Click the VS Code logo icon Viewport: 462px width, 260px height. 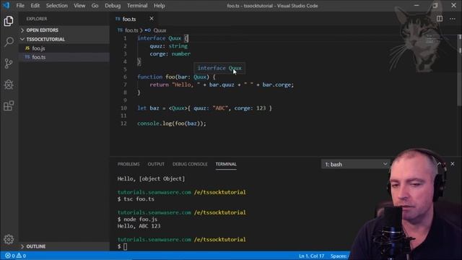click(x=6, y=5)
